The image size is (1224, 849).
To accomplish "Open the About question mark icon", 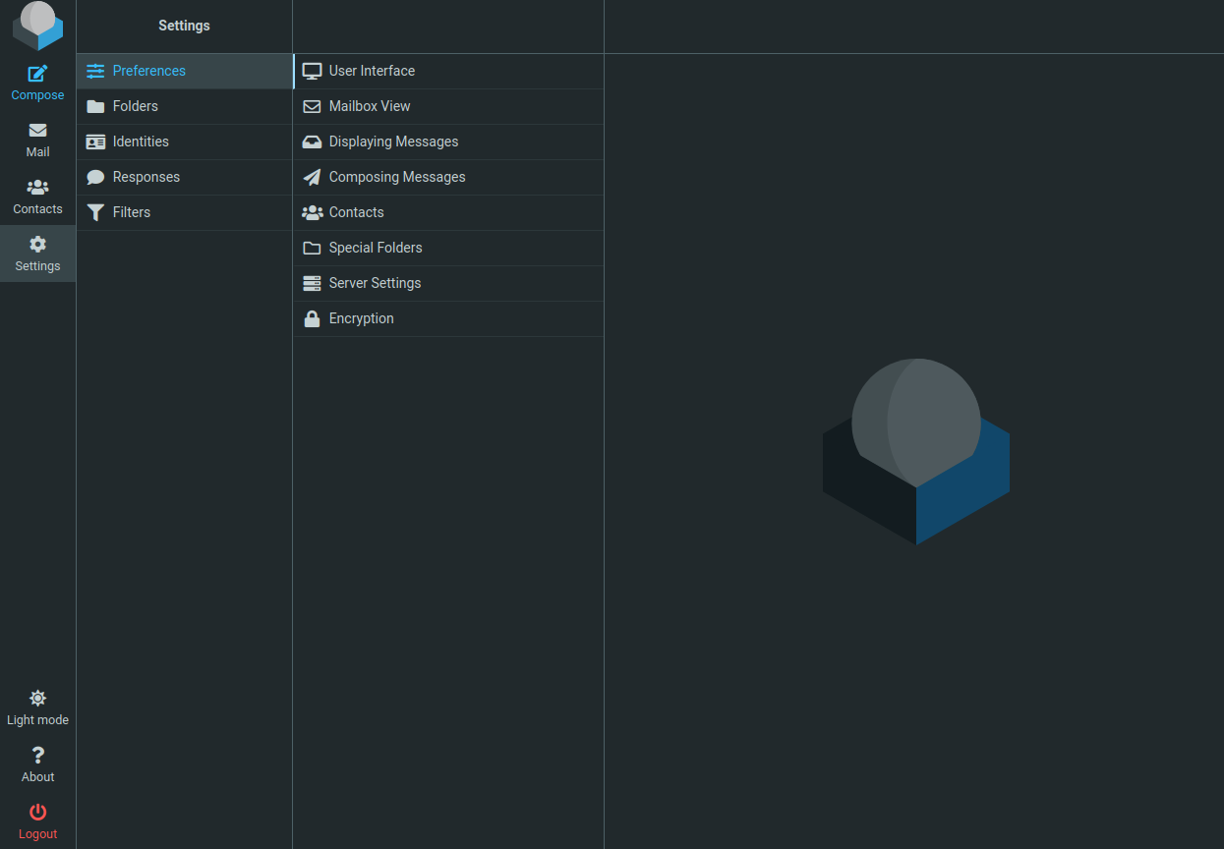I will 37,756.
